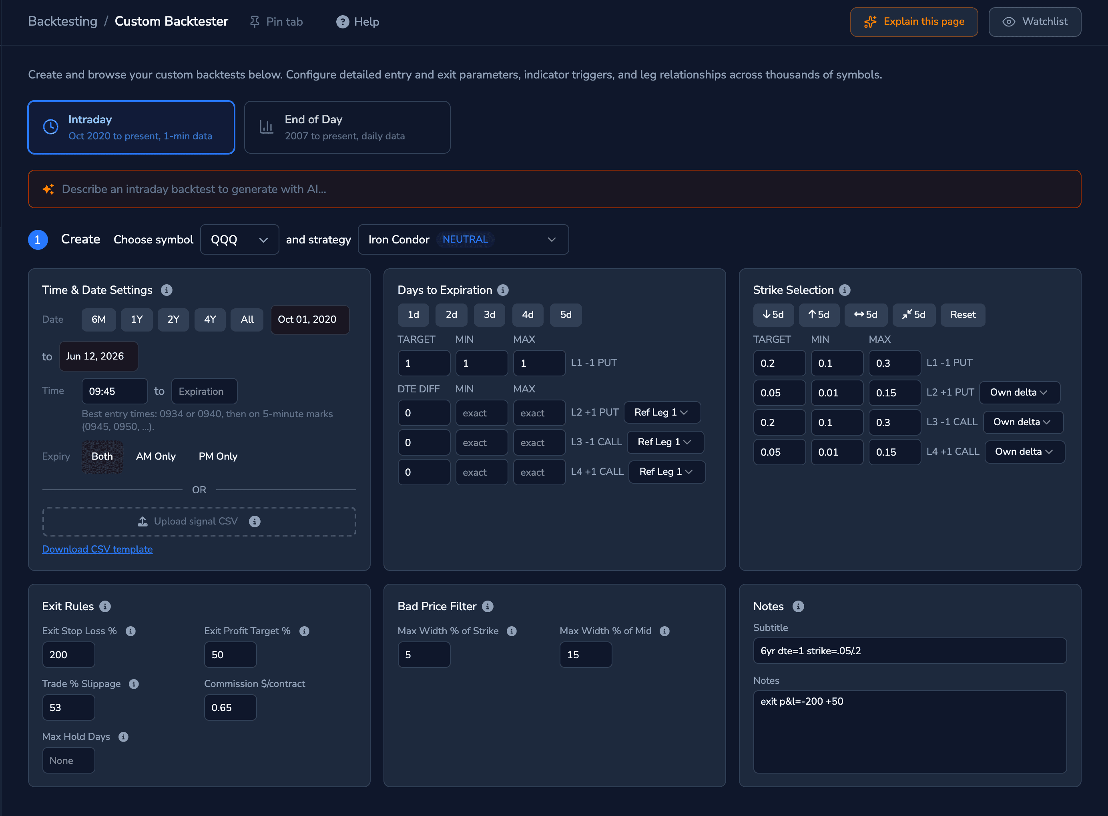Image resolution: width=1108 pixels, height=816 pixels.
Task: Open Ref Leg 1 dropdown for L4 +1 CALL
Action: [x=666, y=472]
